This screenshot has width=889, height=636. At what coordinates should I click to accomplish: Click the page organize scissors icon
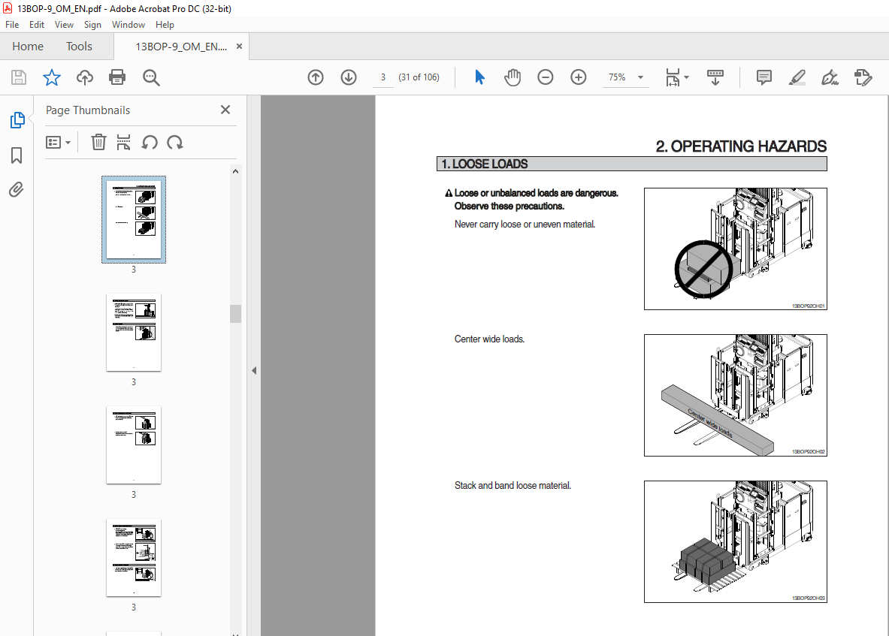pos(123,142)
